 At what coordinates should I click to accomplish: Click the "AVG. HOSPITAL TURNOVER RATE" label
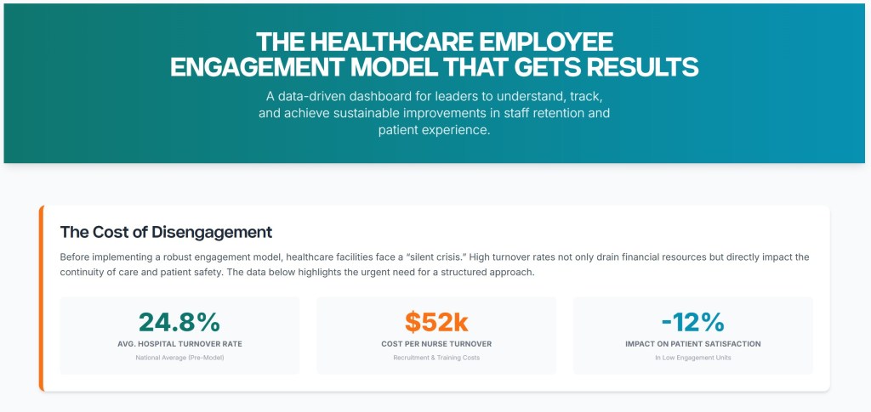(179, 344)
